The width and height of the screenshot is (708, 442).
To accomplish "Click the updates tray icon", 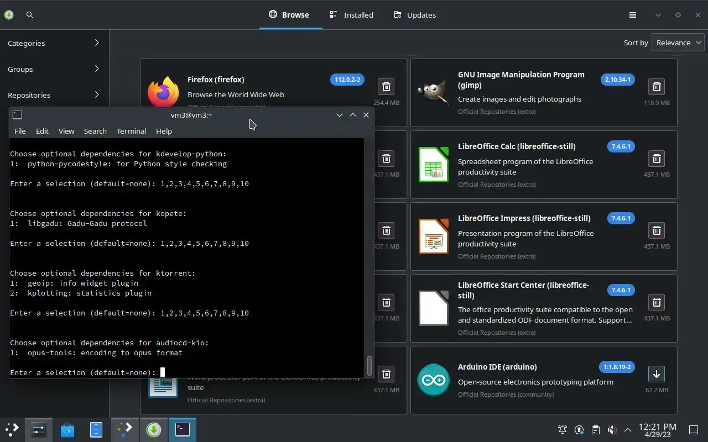I will tap(579, 430).
